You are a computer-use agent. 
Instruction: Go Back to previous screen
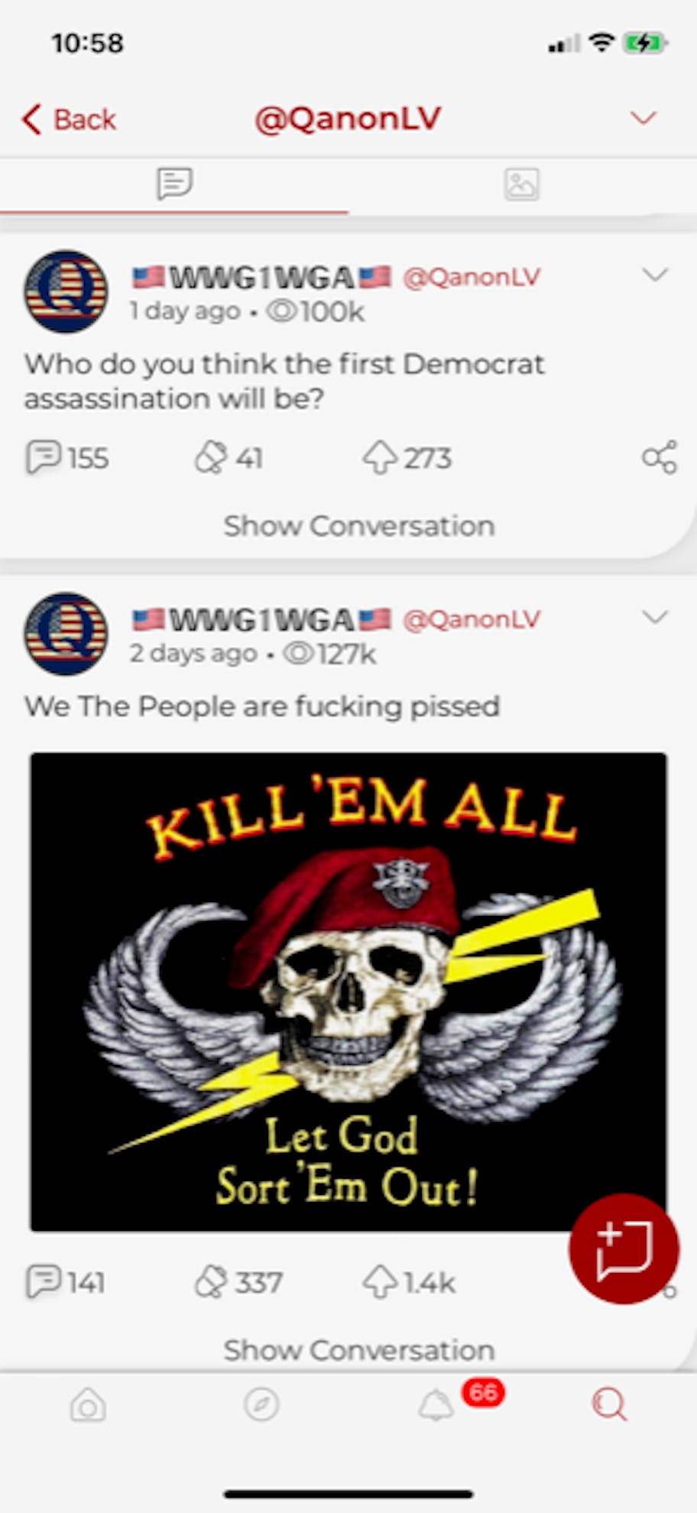pos(69,119)
